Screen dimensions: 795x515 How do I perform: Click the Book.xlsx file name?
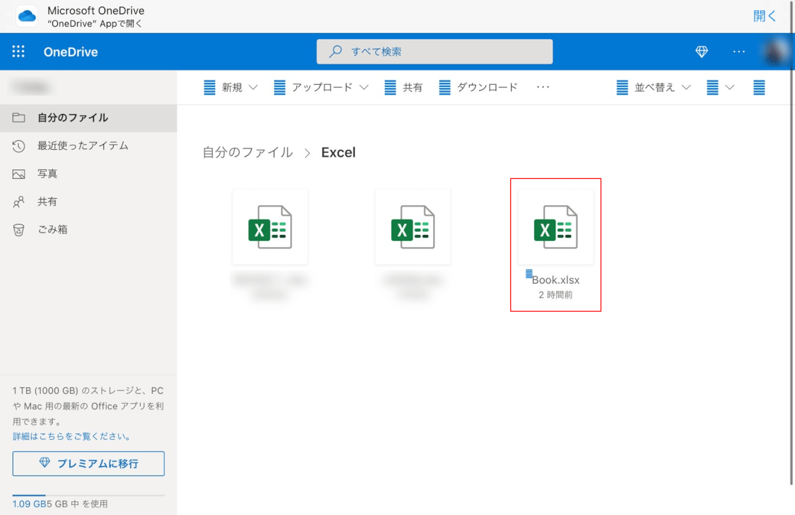point(556,280)
